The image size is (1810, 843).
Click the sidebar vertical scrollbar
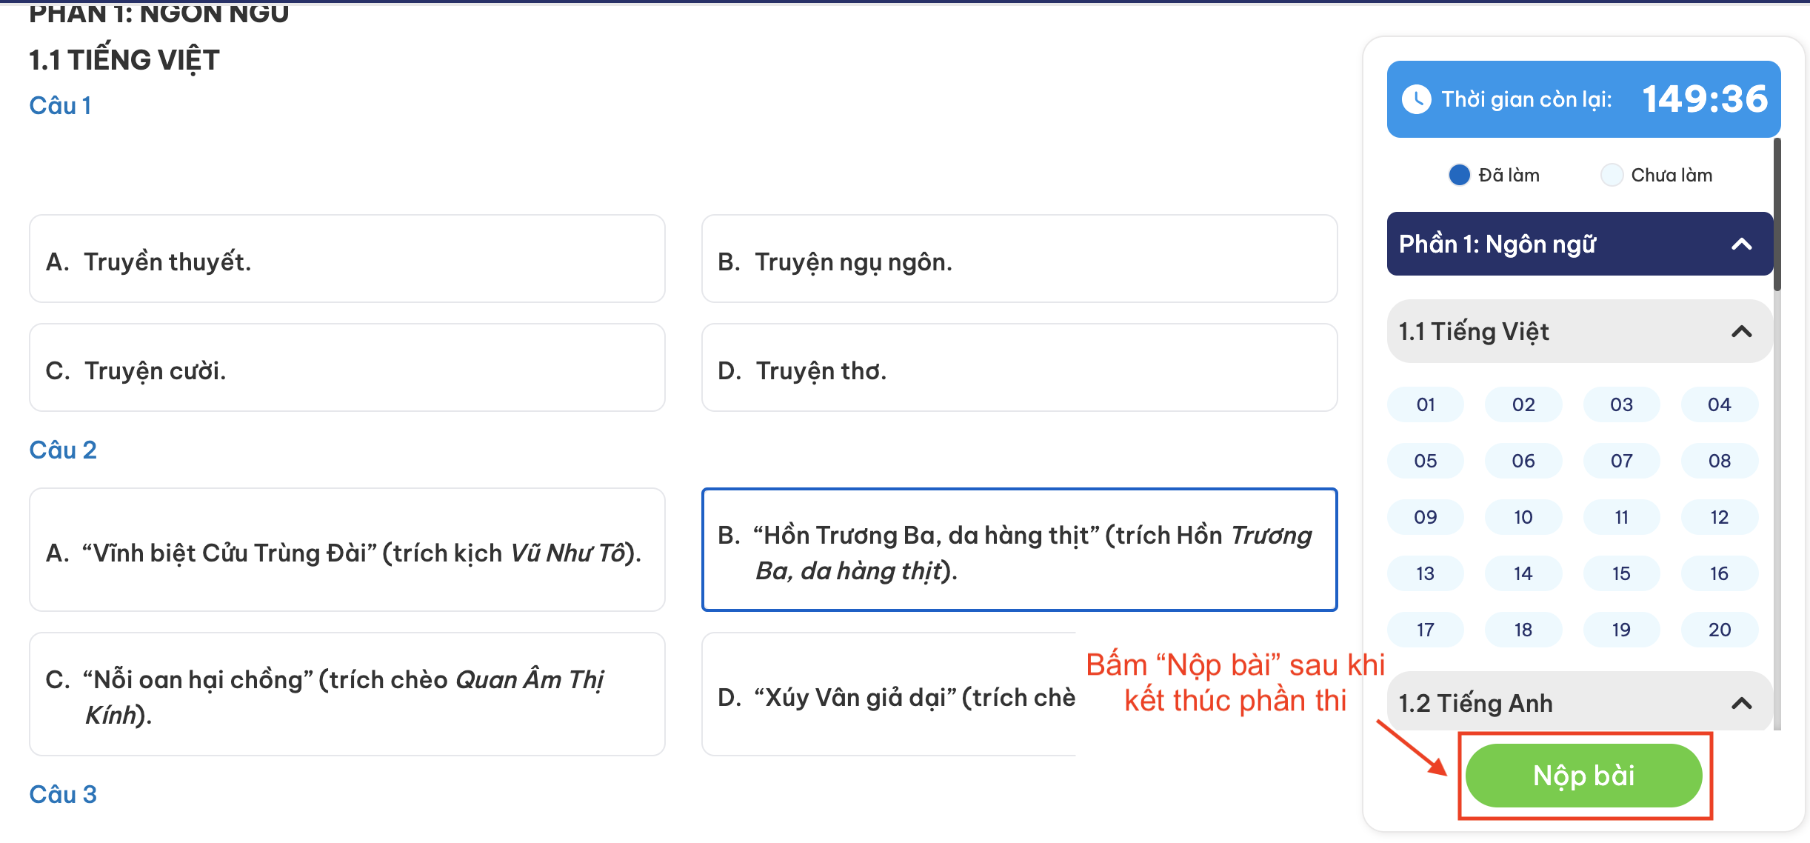tap(1777, 215)
